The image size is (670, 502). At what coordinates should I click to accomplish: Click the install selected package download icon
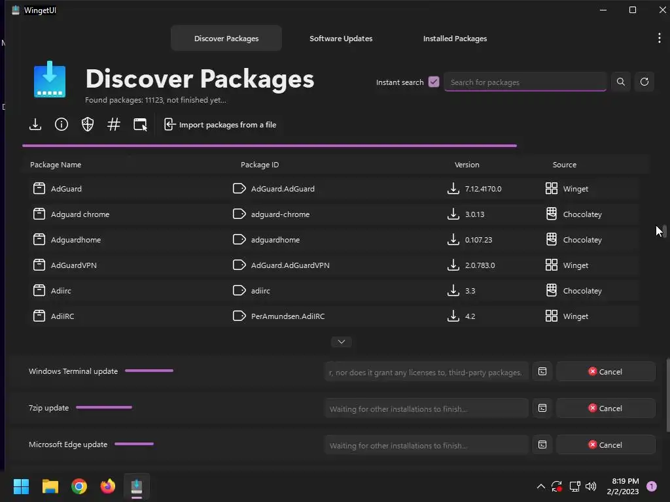(x=35, y=125)
